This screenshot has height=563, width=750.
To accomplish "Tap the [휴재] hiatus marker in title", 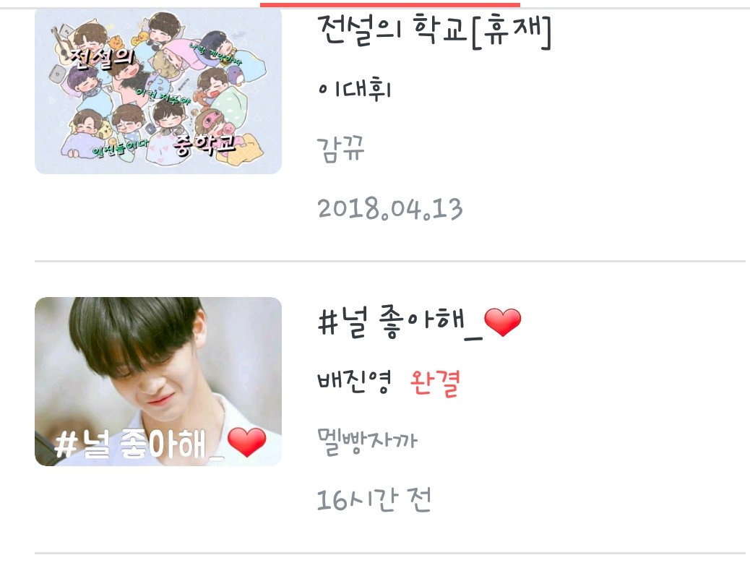I will point(512,32).
